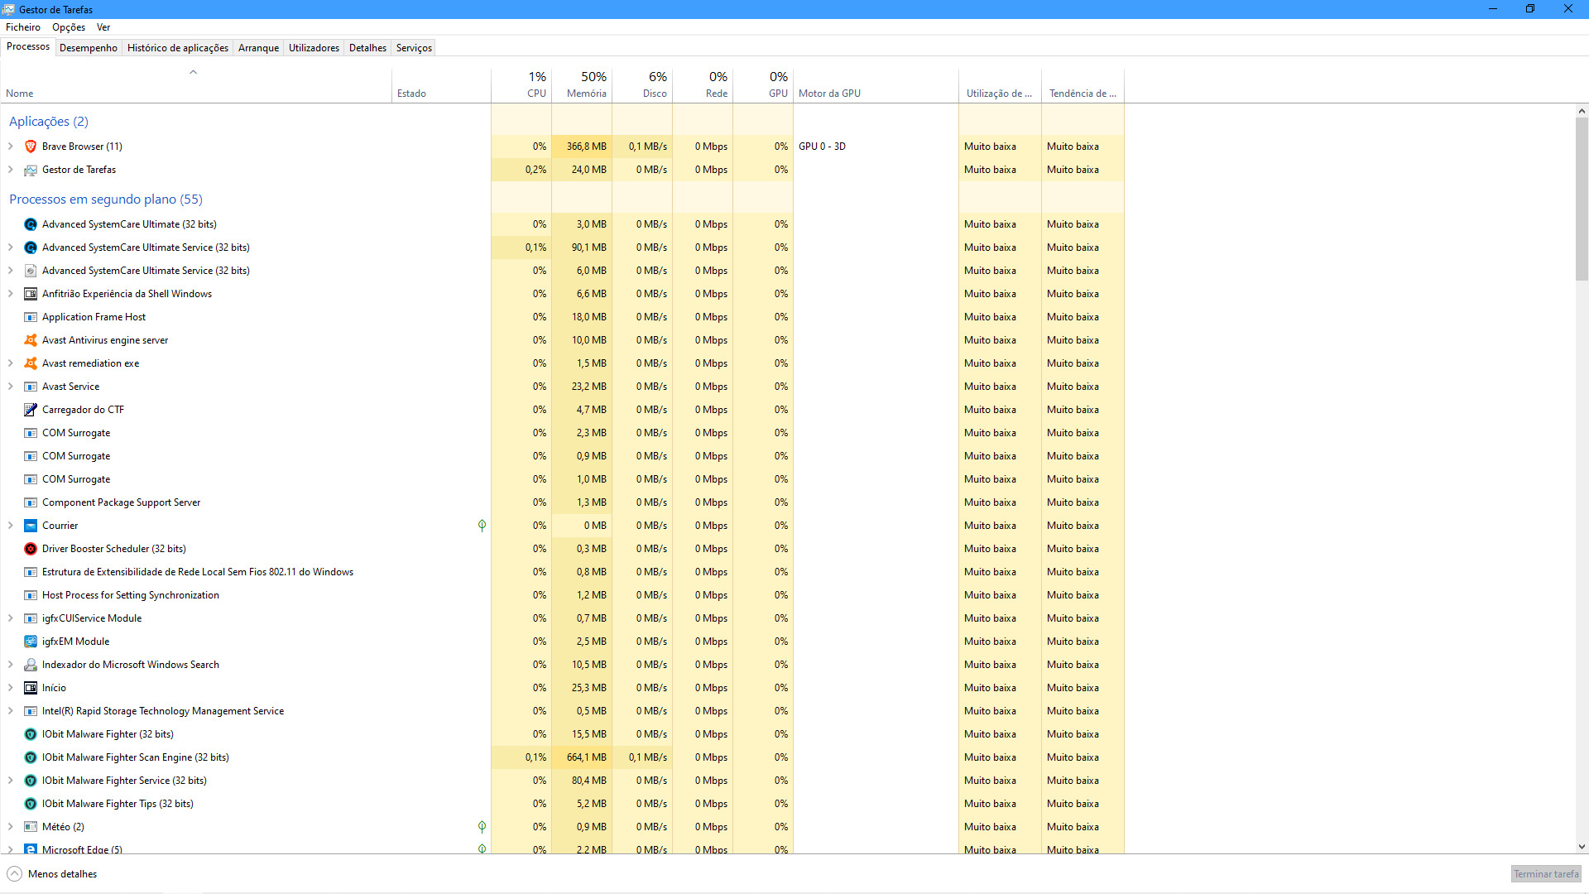Click the Carregador do CTF pen icon
The image size is (1589, 894).
click(x=31, y=410)
